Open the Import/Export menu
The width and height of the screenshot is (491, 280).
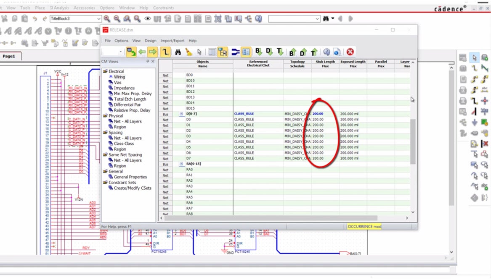(172, 41)
